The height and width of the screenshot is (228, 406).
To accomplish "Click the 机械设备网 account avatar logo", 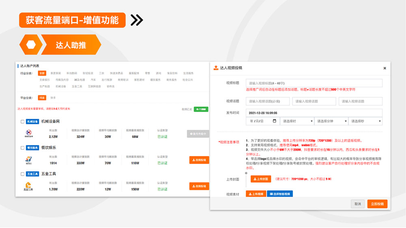I will [x=29, y=132].
